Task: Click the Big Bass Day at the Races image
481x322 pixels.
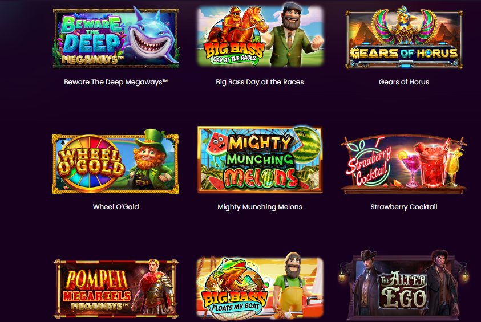Action: coord(260,35)
